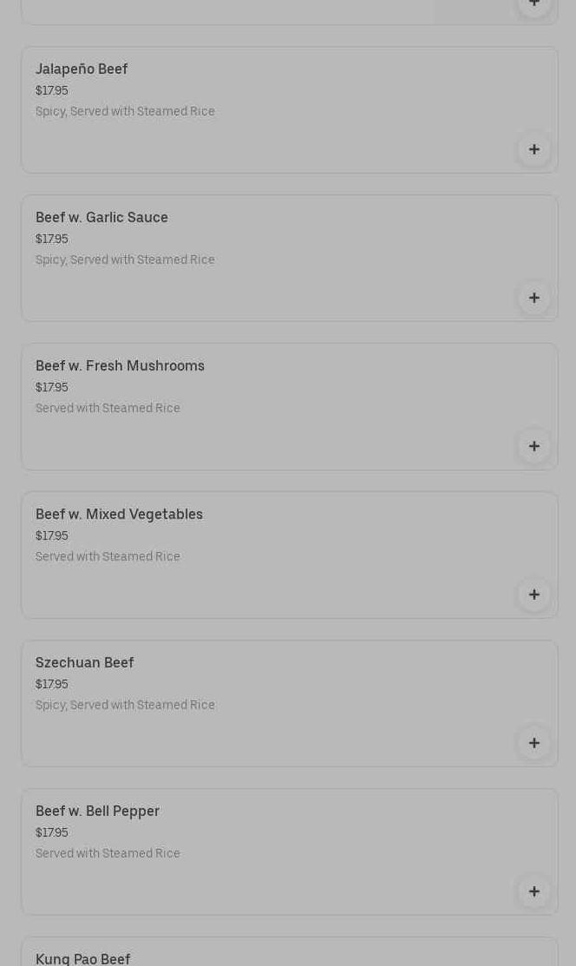Add Beef w. Mixed Vegetables plus button

click(x=534, y=595)
